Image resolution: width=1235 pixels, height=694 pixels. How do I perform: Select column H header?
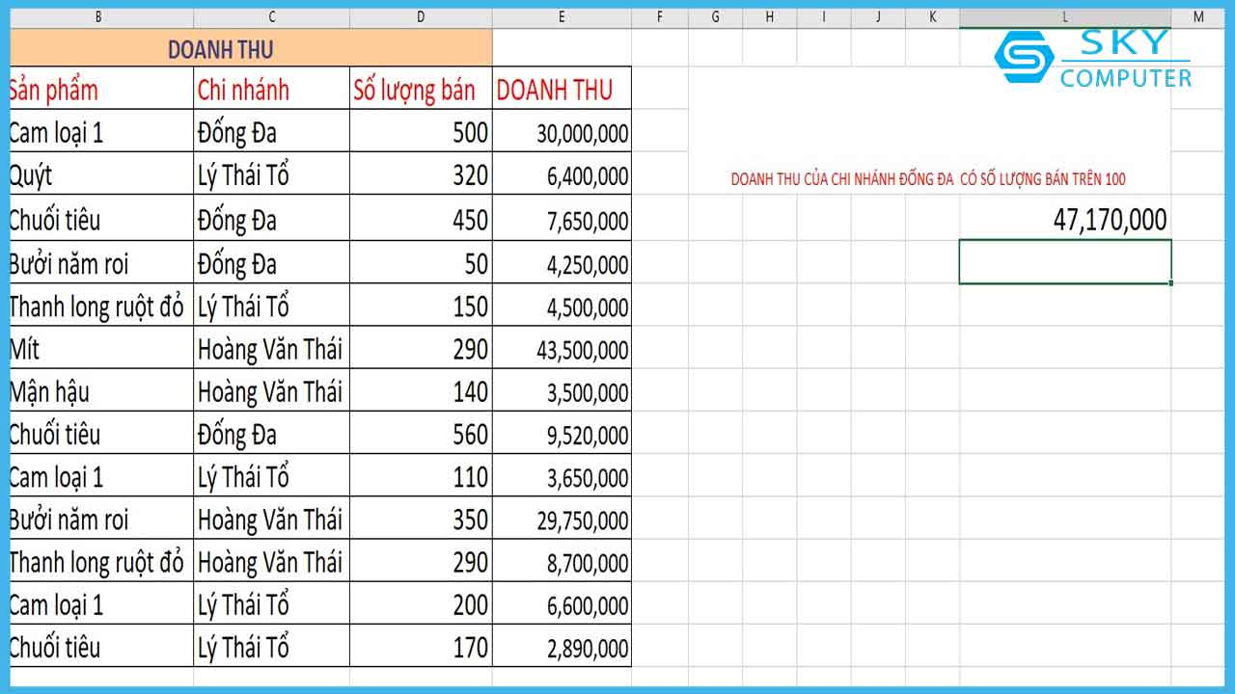(769, 16)
